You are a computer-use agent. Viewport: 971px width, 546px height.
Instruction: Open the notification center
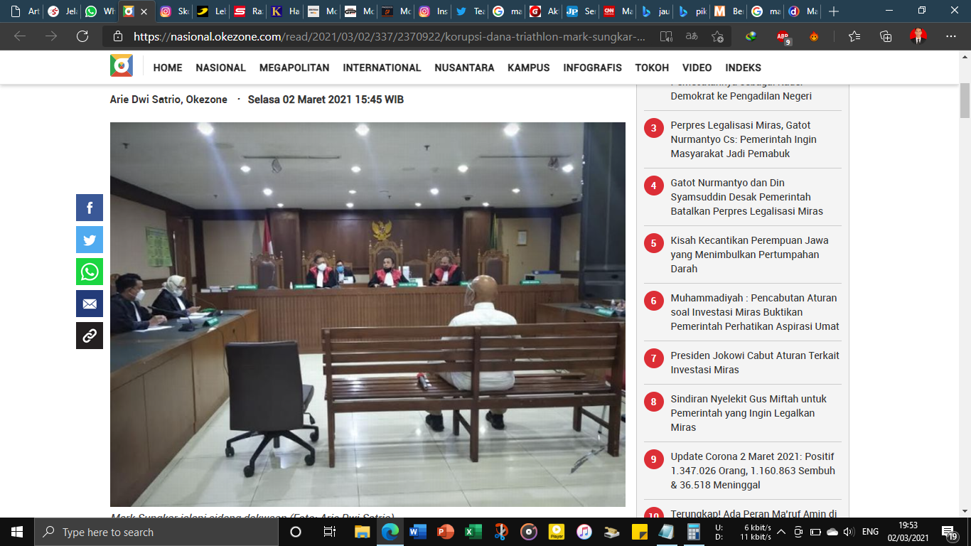coord(950,532)
